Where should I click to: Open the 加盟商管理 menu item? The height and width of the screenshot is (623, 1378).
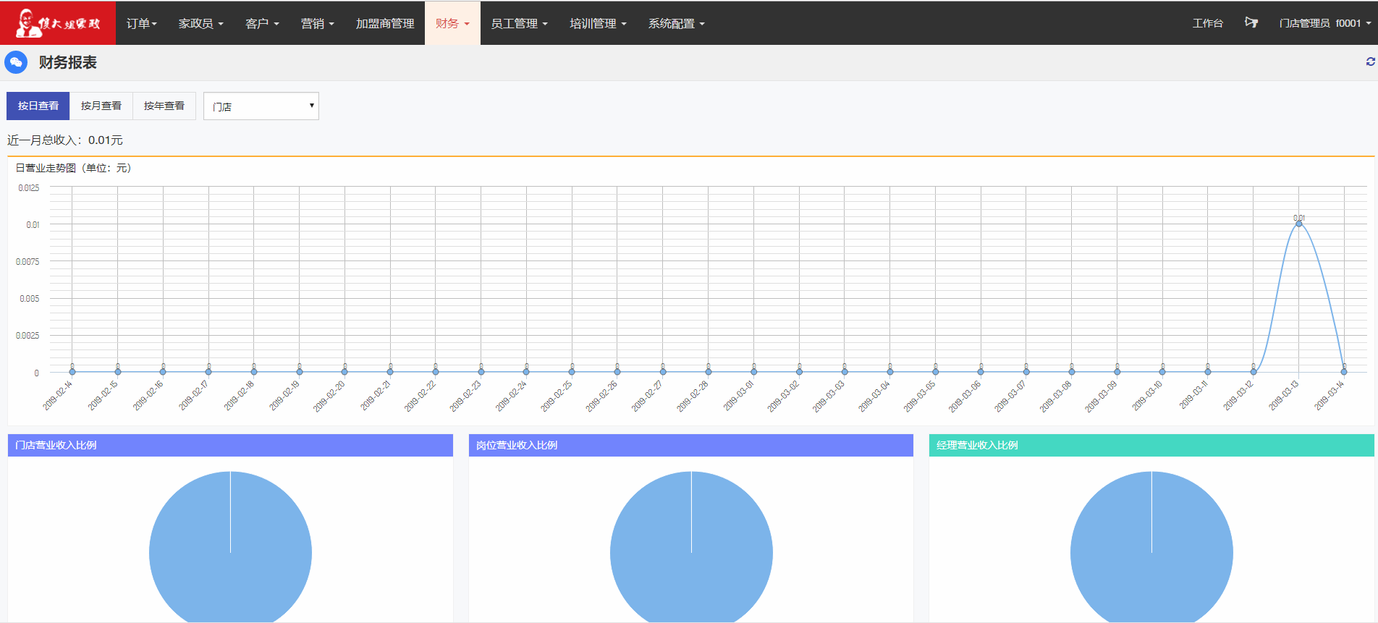tap(385, 23)
